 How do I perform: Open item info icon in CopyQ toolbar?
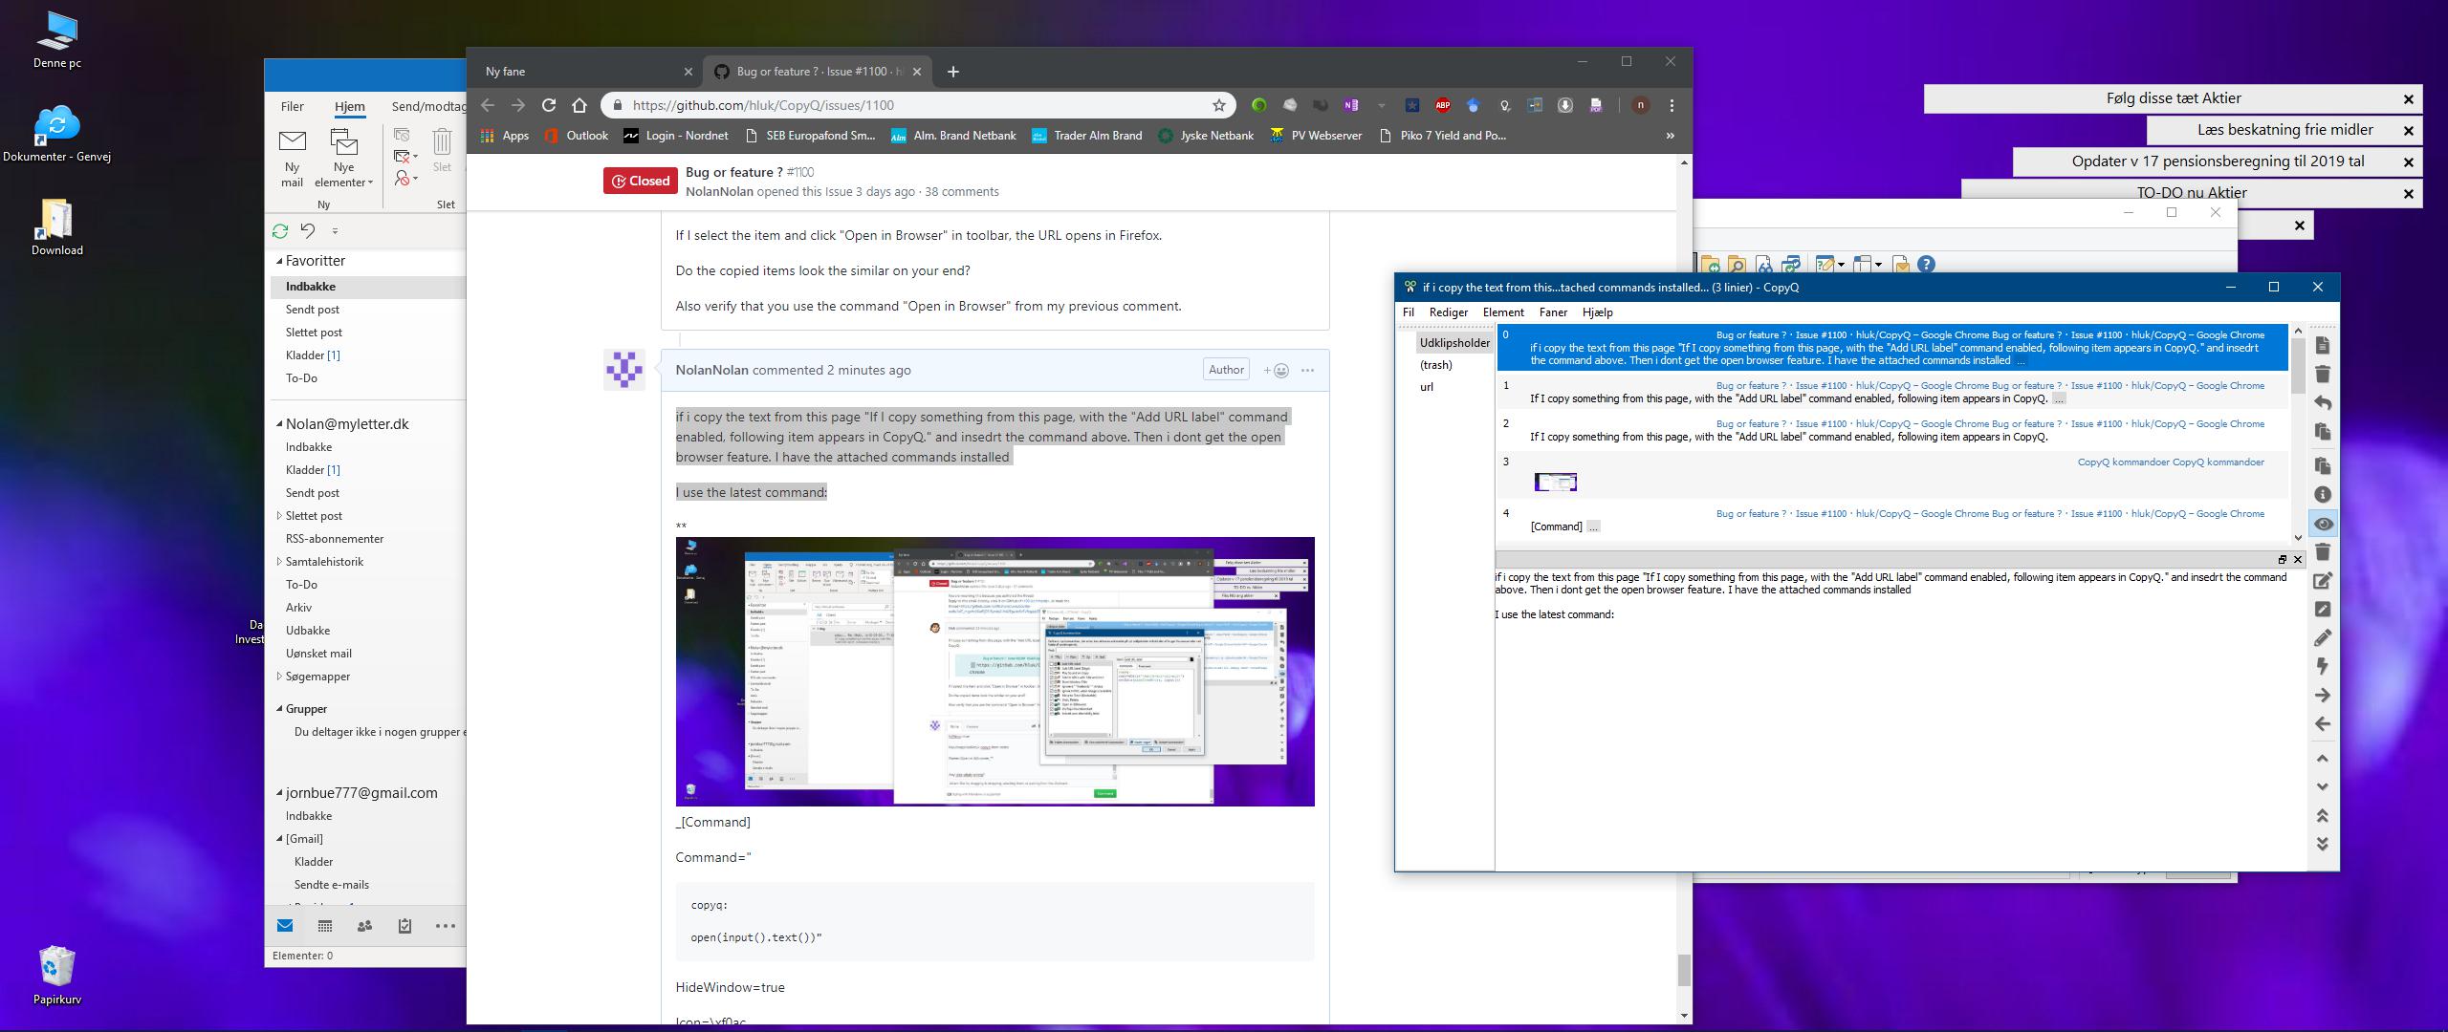(x=2322, y=493)
